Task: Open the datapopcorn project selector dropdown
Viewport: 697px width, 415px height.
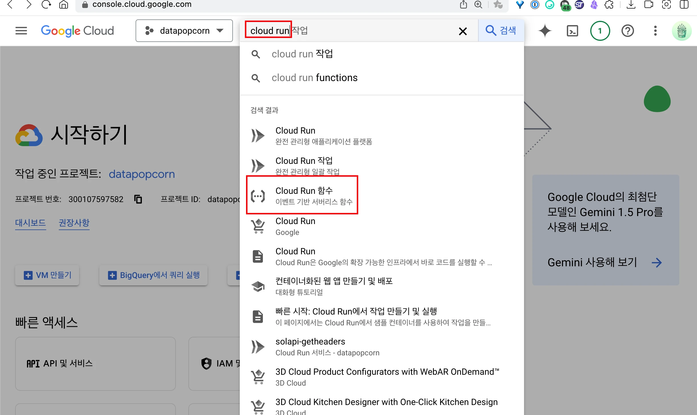Action: 184,31
